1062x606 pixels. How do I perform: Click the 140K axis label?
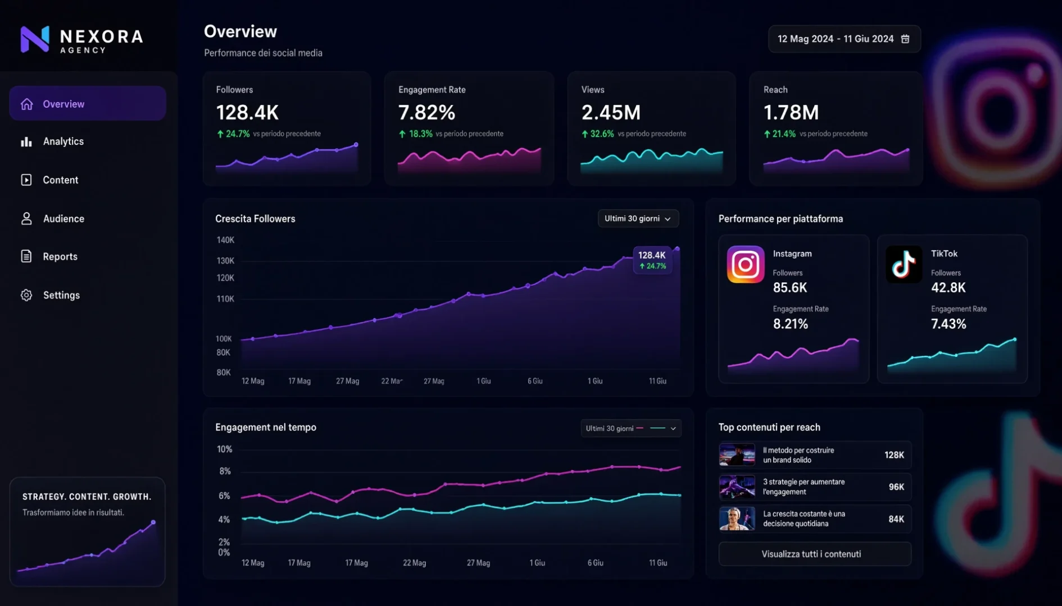(x=225, y=240)
